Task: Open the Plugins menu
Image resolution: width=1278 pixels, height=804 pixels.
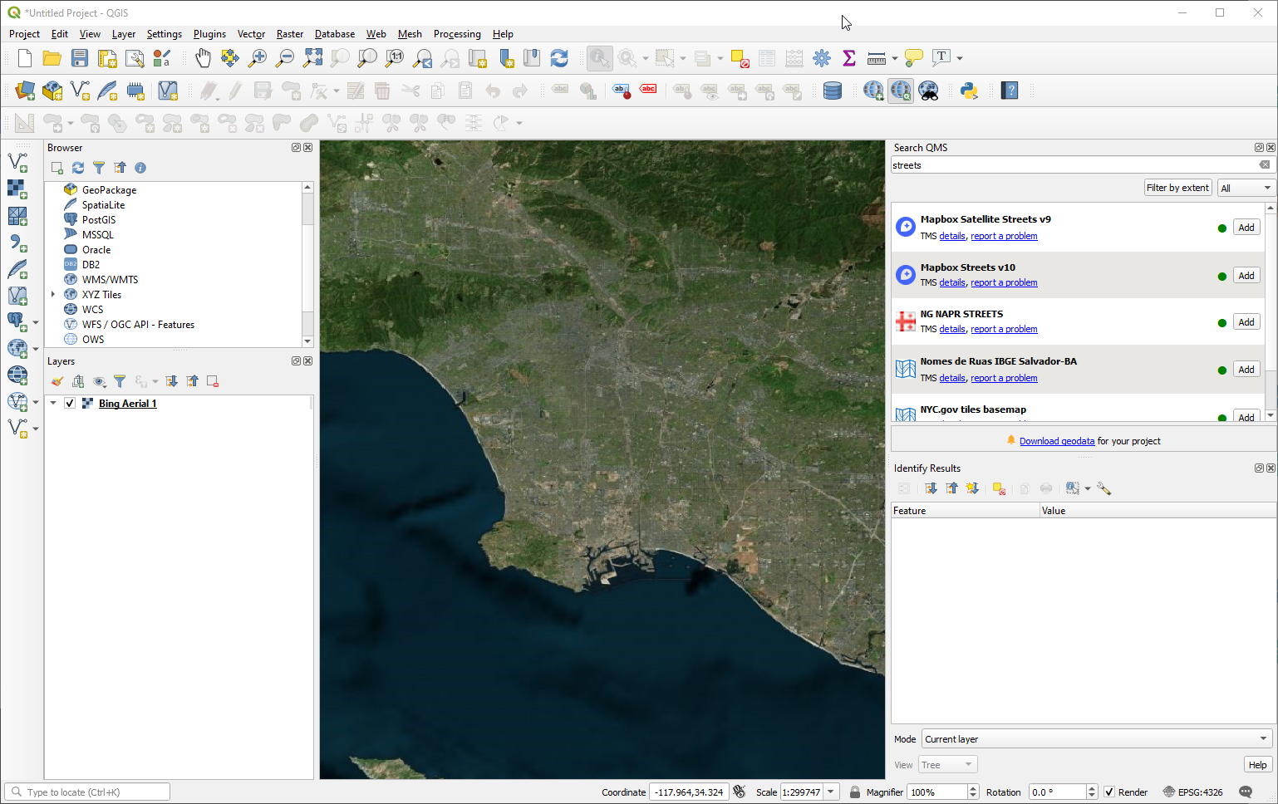Action: point(209,34)
